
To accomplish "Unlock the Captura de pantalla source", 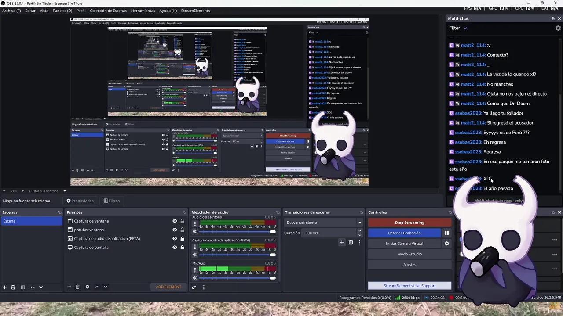I will click(x=182, y=248).
